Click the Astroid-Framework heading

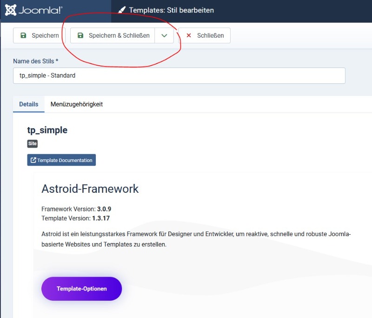[90, 189]
